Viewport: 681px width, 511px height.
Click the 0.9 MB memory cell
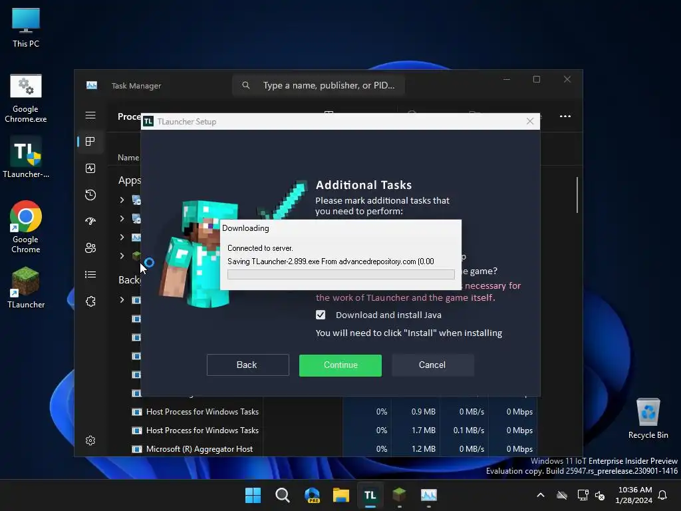coord(423,411)
